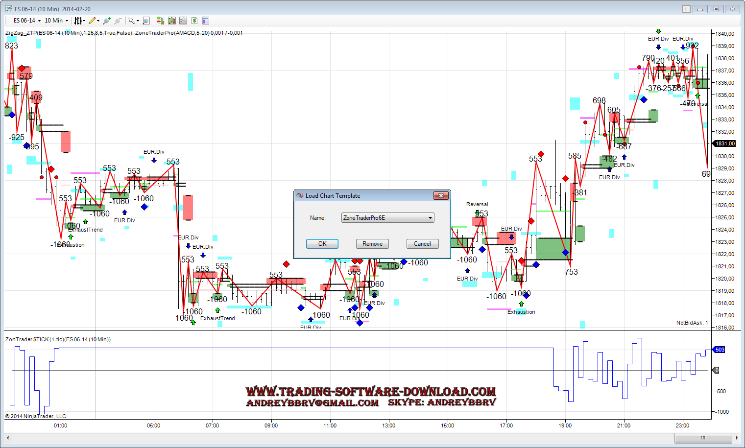Open the data box magnifier icon

coord(146,21)
